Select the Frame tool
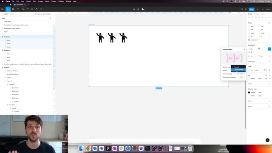272x153 pixels. [13, 9]
